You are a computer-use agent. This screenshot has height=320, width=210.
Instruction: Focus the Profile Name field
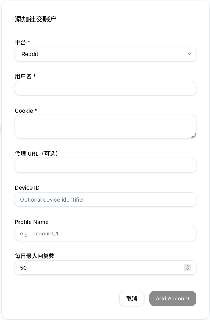105,233
